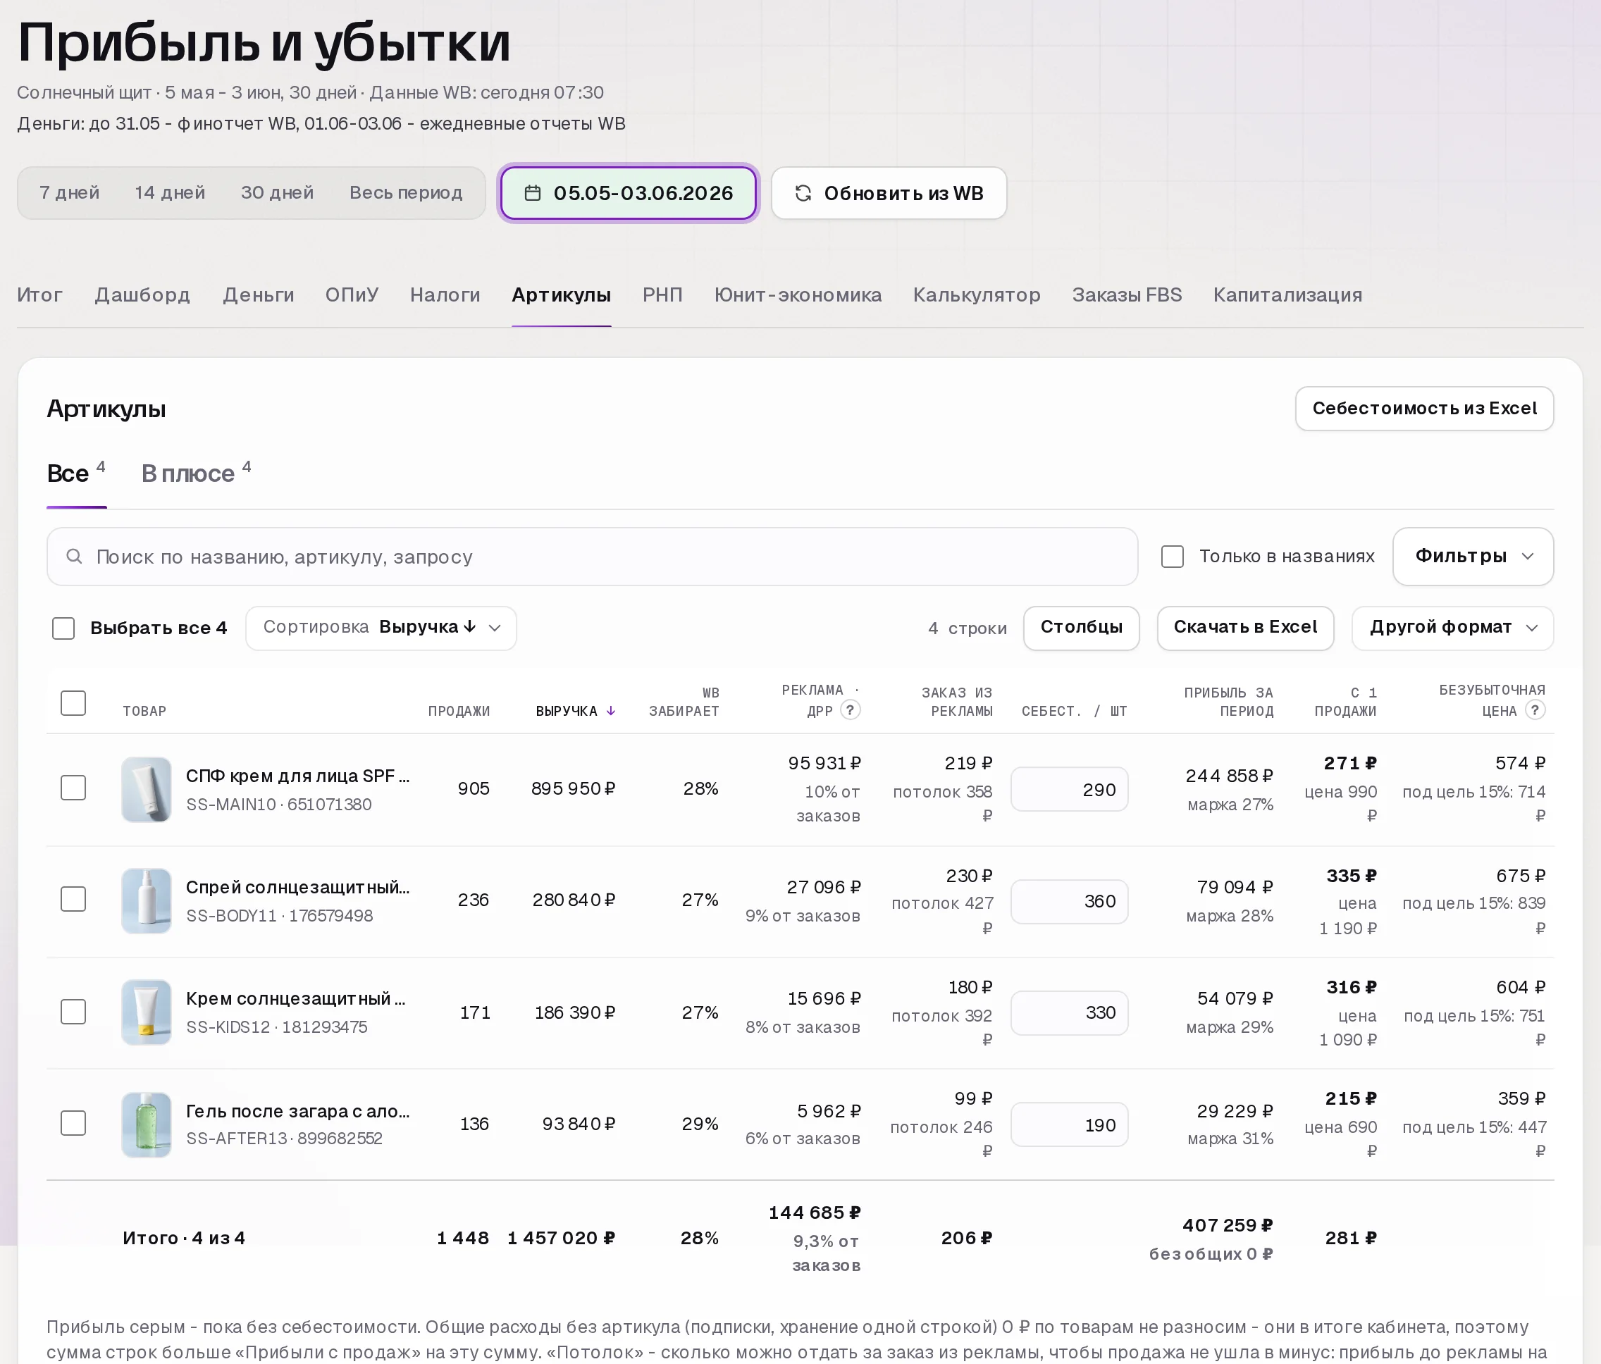Screen dimensions: 1601x1364
Task: Open thumbnail of Крем солнцезащитный SS-KIDS12
Action: (146, 1012)
